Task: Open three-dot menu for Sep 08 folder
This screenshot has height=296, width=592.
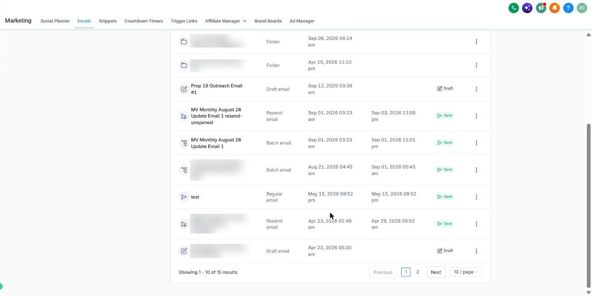Action: pos(476,42)
